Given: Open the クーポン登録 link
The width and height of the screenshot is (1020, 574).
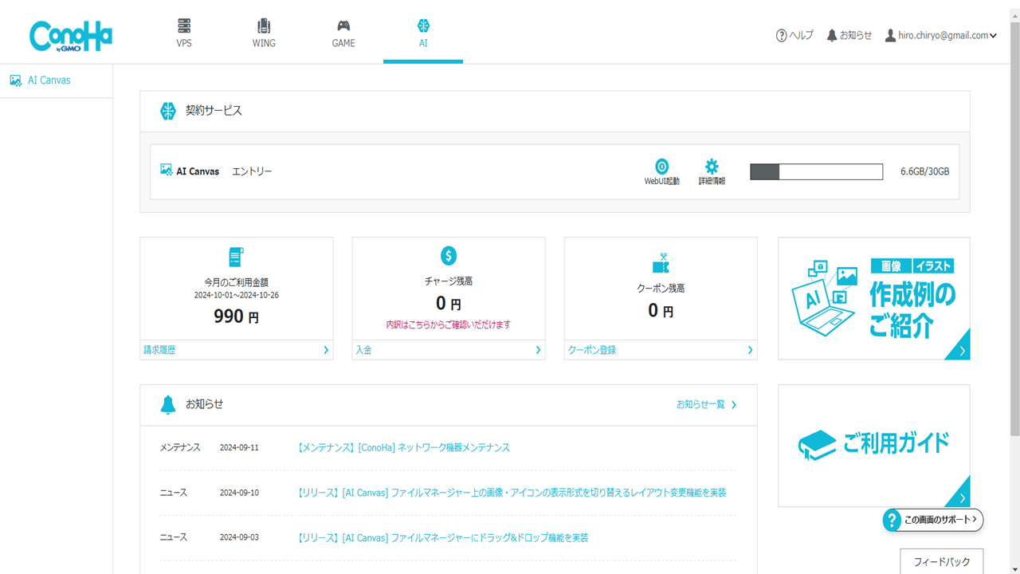Looking at the screenshot, I should point(661,350).
